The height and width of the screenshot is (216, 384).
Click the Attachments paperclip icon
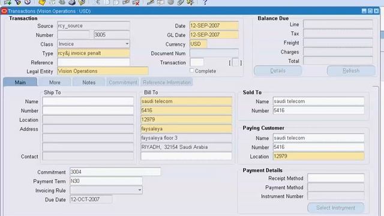(181, 2)
